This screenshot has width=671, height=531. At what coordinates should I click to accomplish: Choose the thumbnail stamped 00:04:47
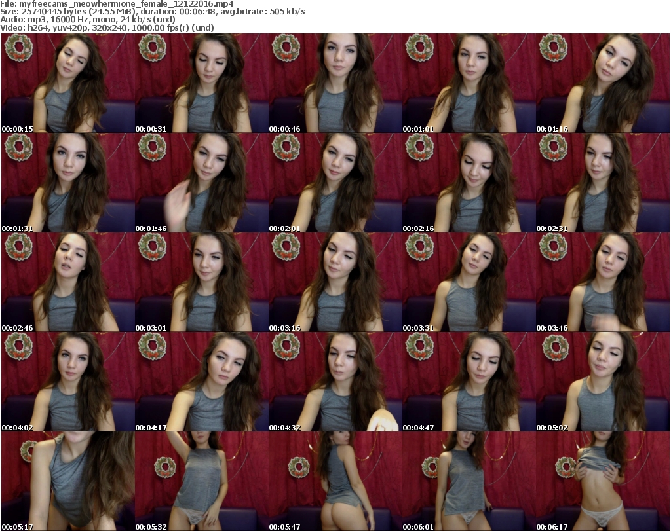tap(469, 382)
